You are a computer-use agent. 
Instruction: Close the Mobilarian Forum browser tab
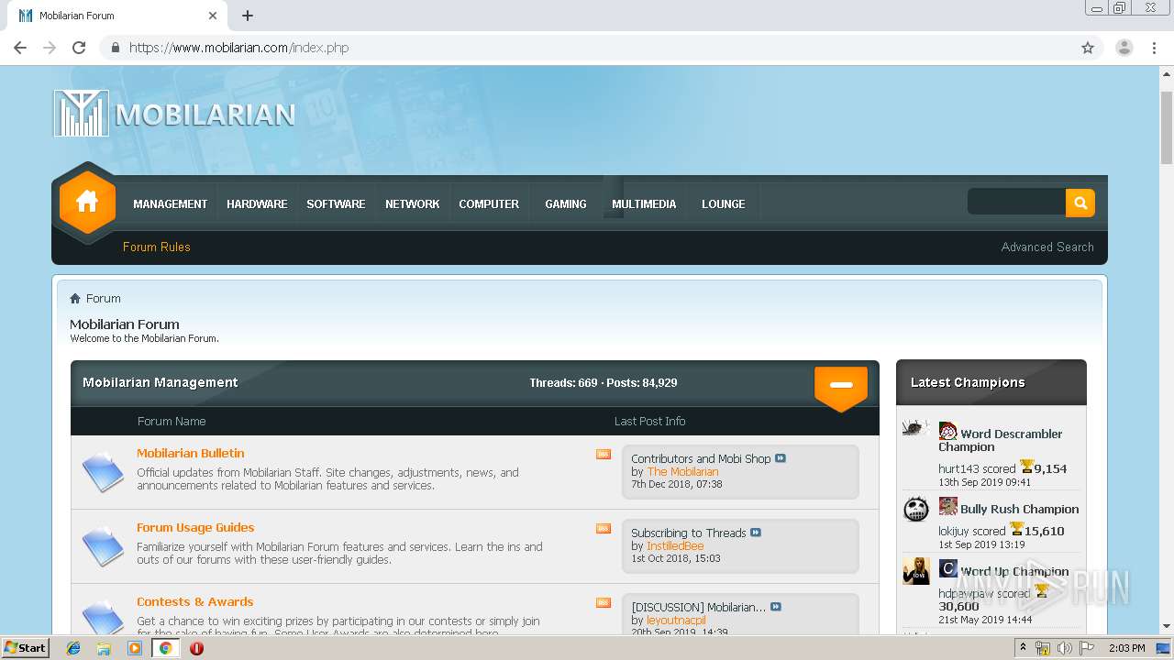(213, 16)
